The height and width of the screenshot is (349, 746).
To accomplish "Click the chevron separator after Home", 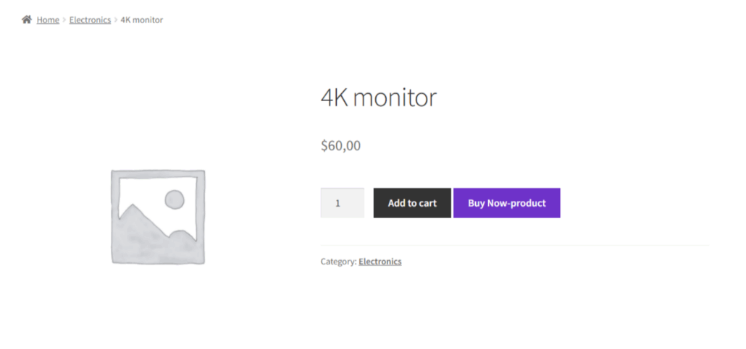I will 64,20.
